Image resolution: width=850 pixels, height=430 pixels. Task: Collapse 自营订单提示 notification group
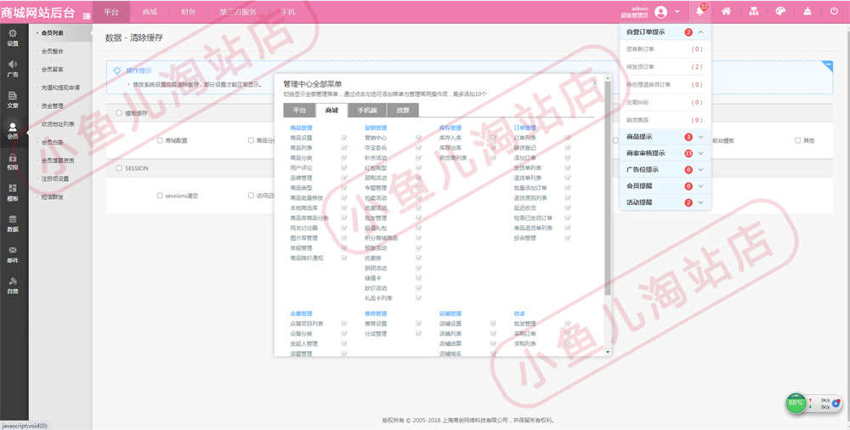pos(700,32)
